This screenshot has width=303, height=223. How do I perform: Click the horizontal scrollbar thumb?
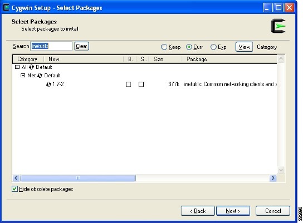(78, 178)
